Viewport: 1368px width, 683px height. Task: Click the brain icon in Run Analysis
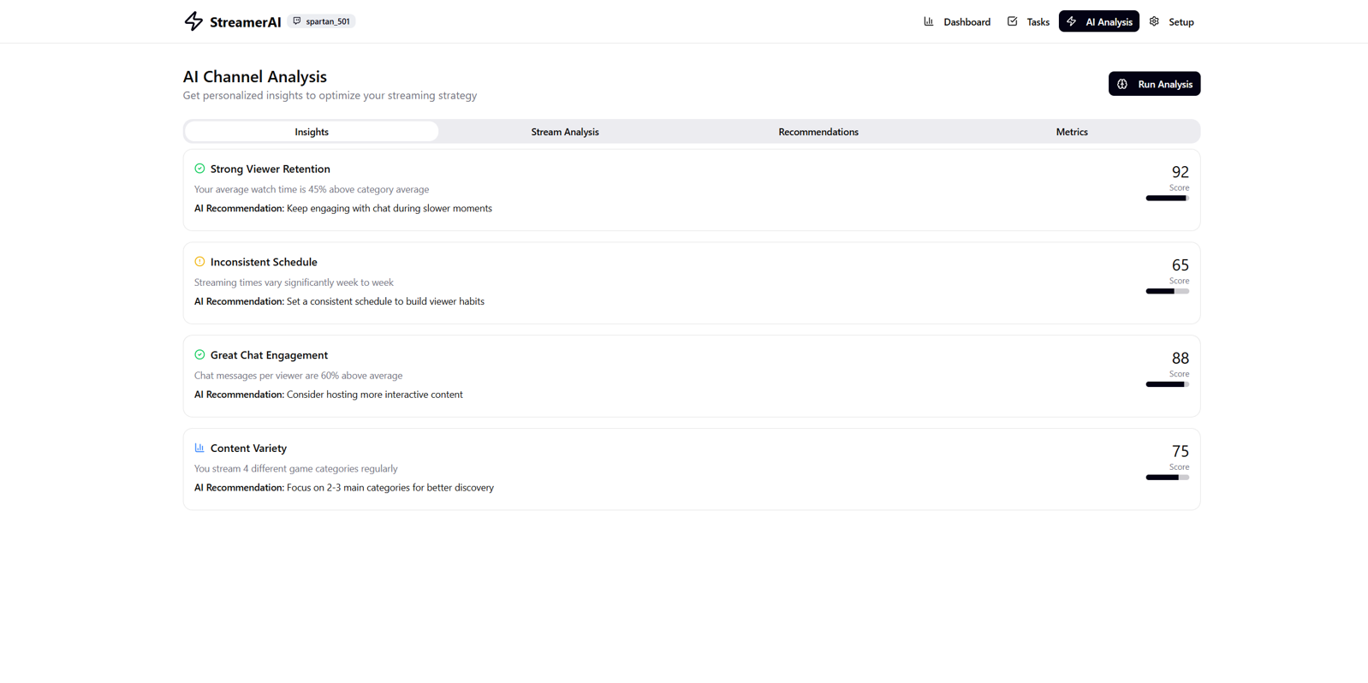(1122, 84)
